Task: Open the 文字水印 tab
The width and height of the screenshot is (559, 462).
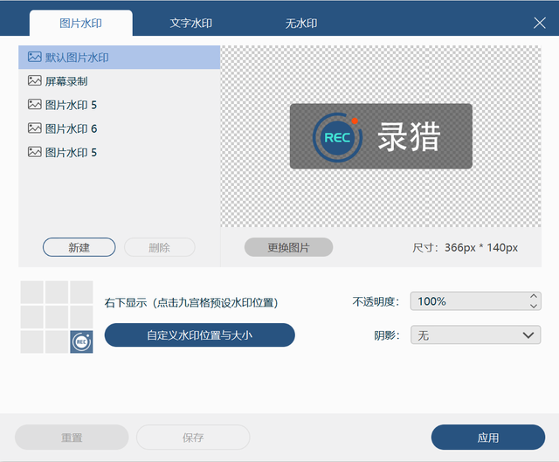Action: point(191,24)
